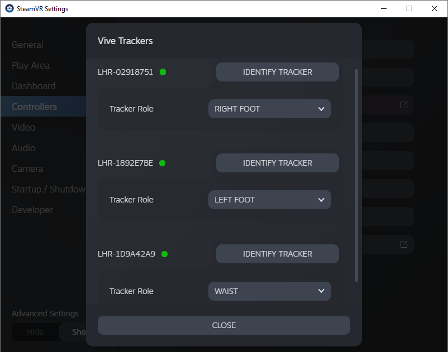Click green status dot beside LHR-1892E7BE
Screen dimensions: 448x352
click(163, 163)
